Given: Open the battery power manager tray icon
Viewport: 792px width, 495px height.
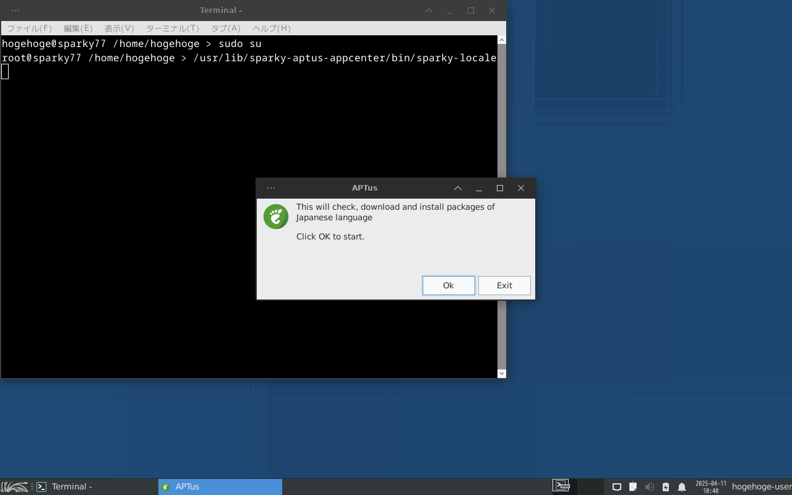Looking at the screenshot, I should [666, 487].
